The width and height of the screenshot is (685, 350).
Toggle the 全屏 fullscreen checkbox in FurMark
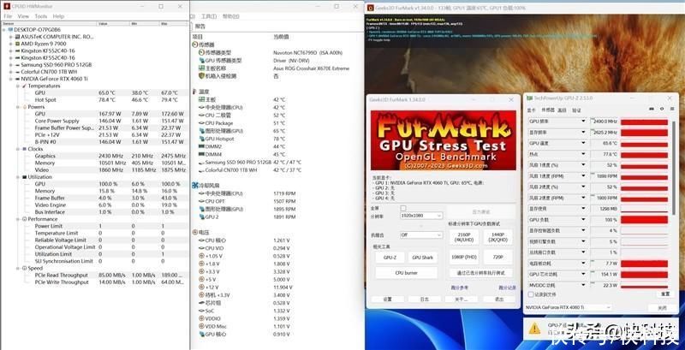pos(403,208)
